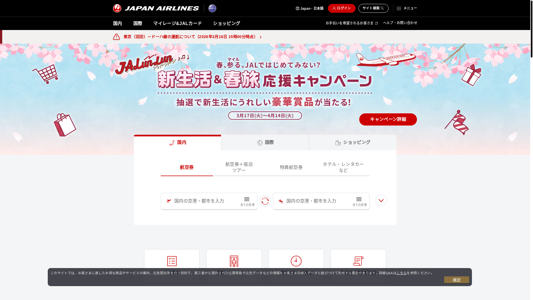Click the JAPAN AIRLINES wordmark
This screenshot has width=533, height=300.
[162, 8]
